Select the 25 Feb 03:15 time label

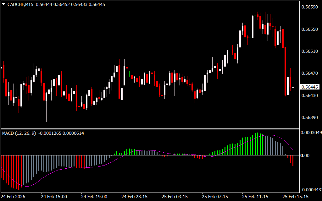(175, 197)
